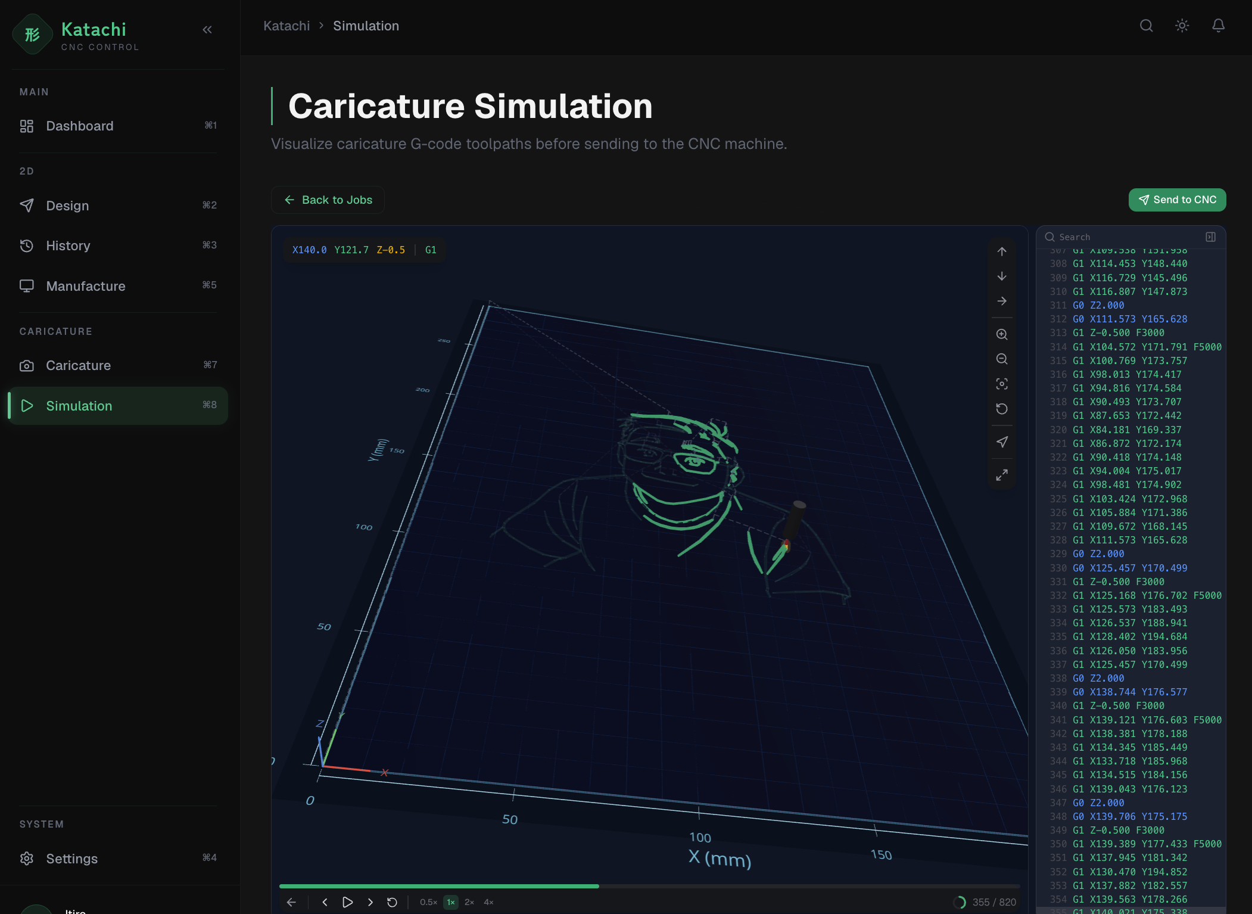Image resolution: width=1252 pixels, height=914 pixels.
Task: Click the down arrow view control
Action: click(x=1002, y=276)
